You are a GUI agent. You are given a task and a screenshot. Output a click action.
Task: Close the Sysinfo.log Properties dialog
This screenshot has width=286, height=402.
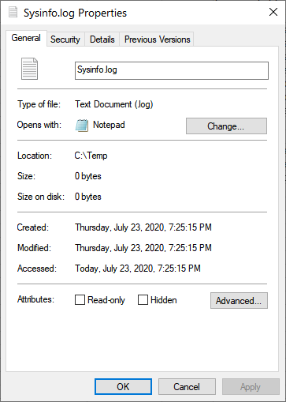pyautogui.click(x=273, y=12)
